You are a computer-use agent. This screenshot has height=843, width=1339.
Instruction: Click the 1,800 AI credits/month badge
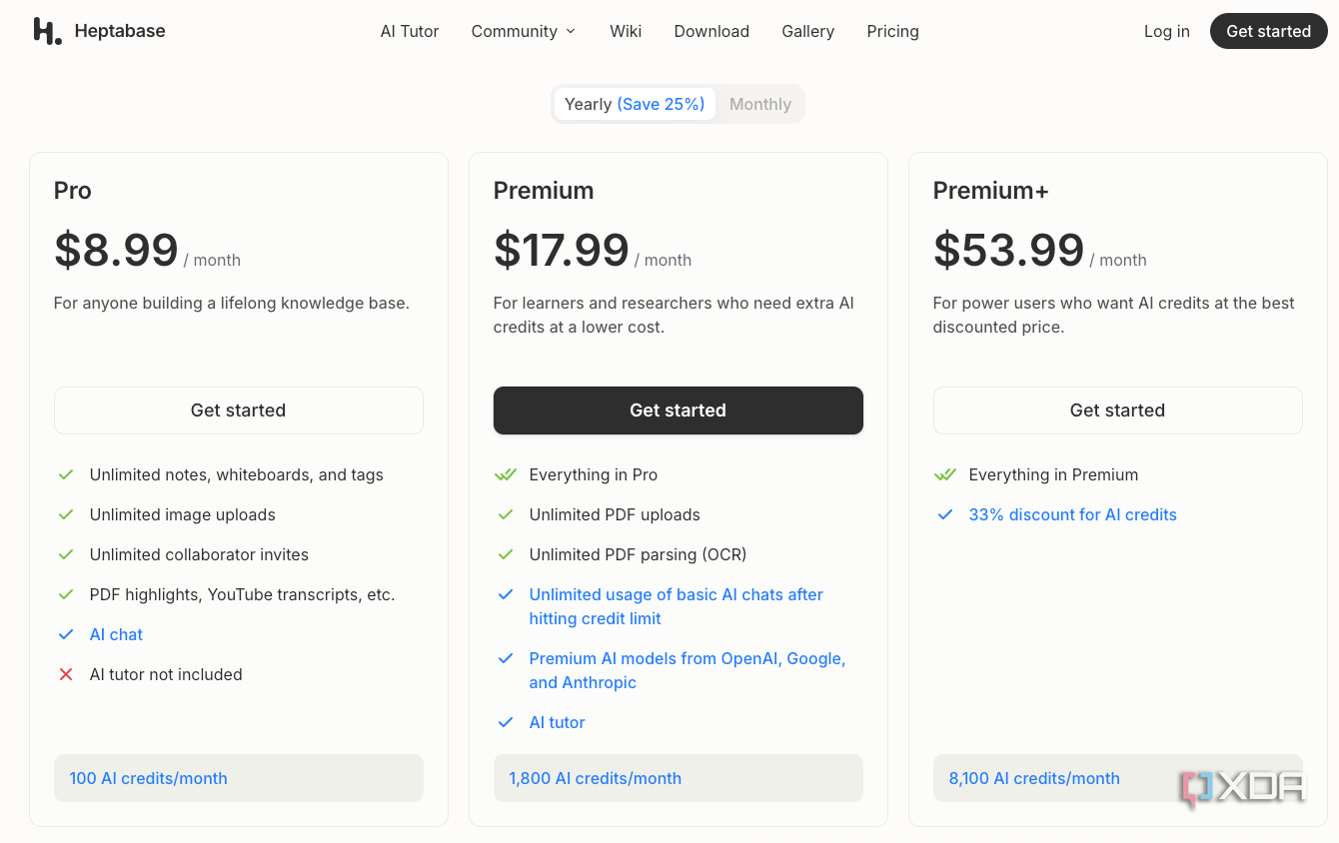coord(678,778)
